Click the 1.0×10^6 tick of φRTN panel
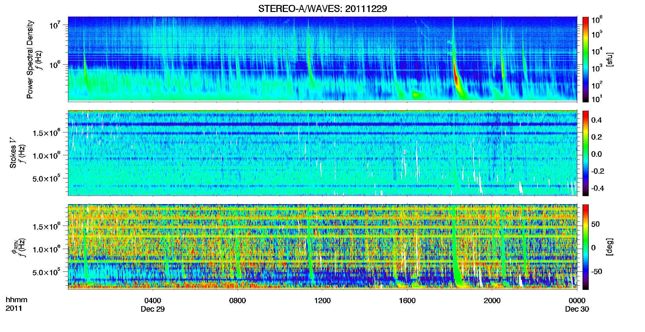This screenshot has width=645, height=332. [x=47, y=249]
